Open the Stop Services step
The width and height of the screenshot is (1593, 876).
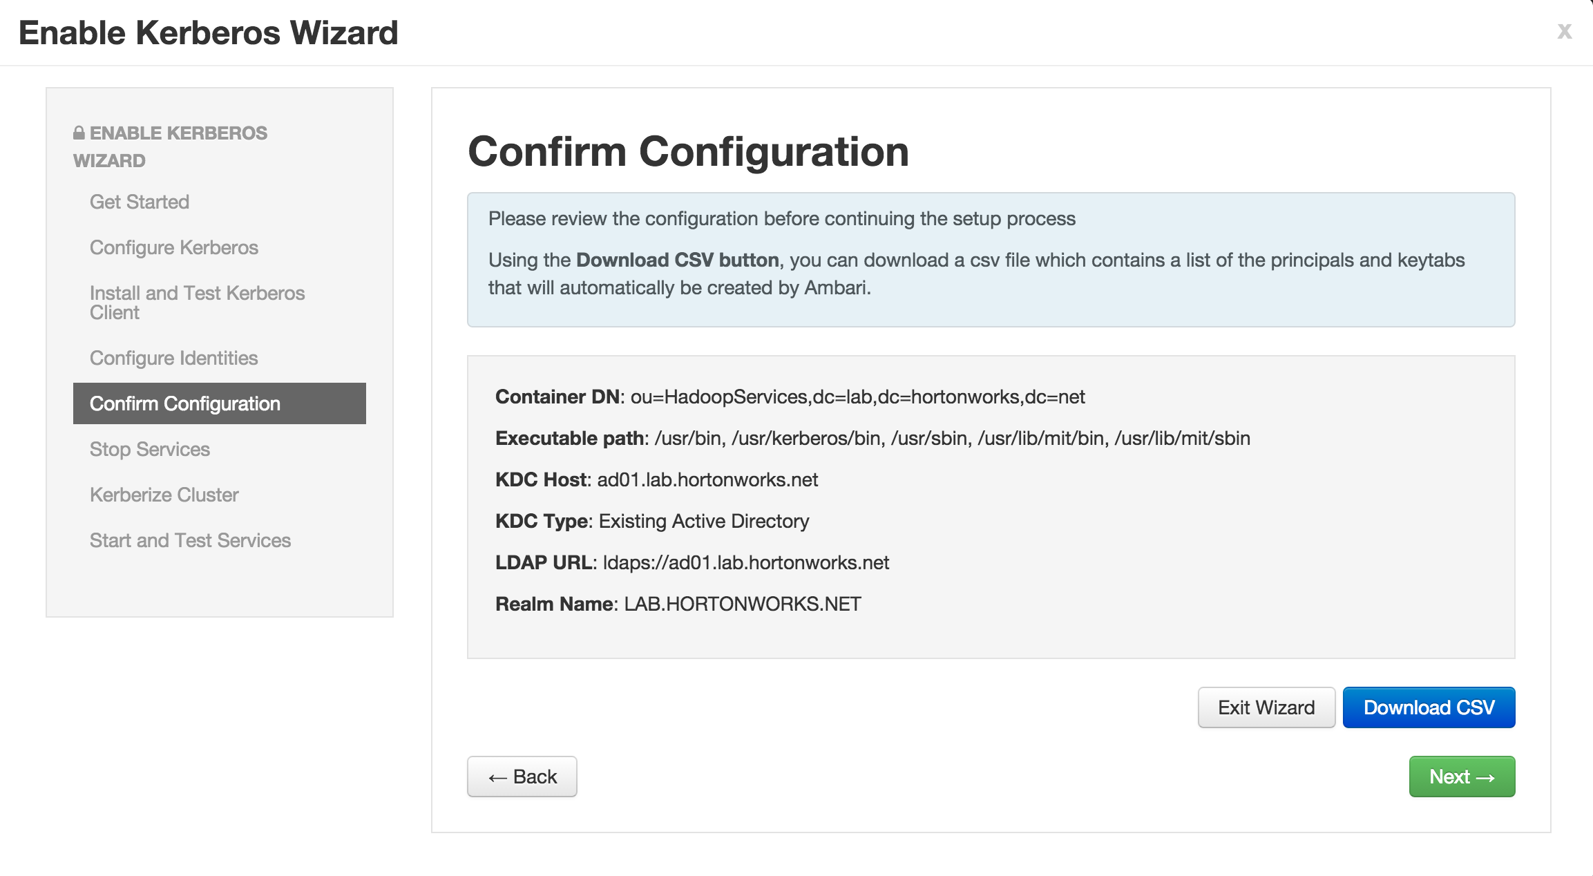pos(150,449)
